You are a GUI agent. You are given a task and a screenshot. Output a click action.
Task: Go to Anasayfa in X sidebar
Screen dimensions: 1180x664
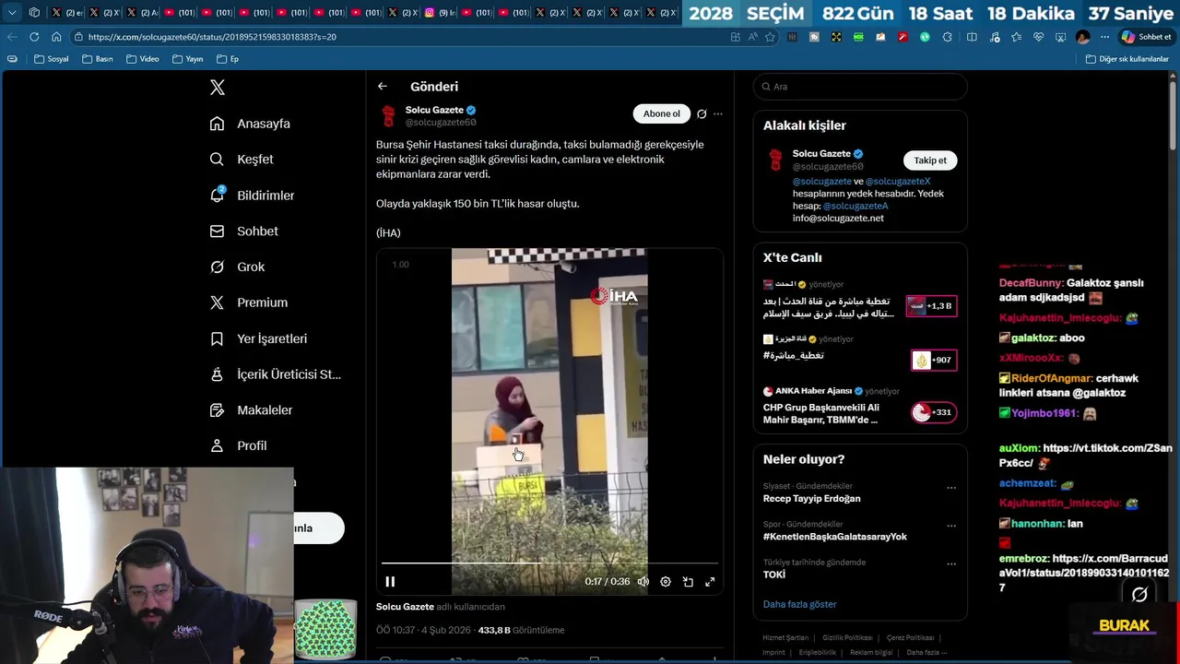click(250, 124)
